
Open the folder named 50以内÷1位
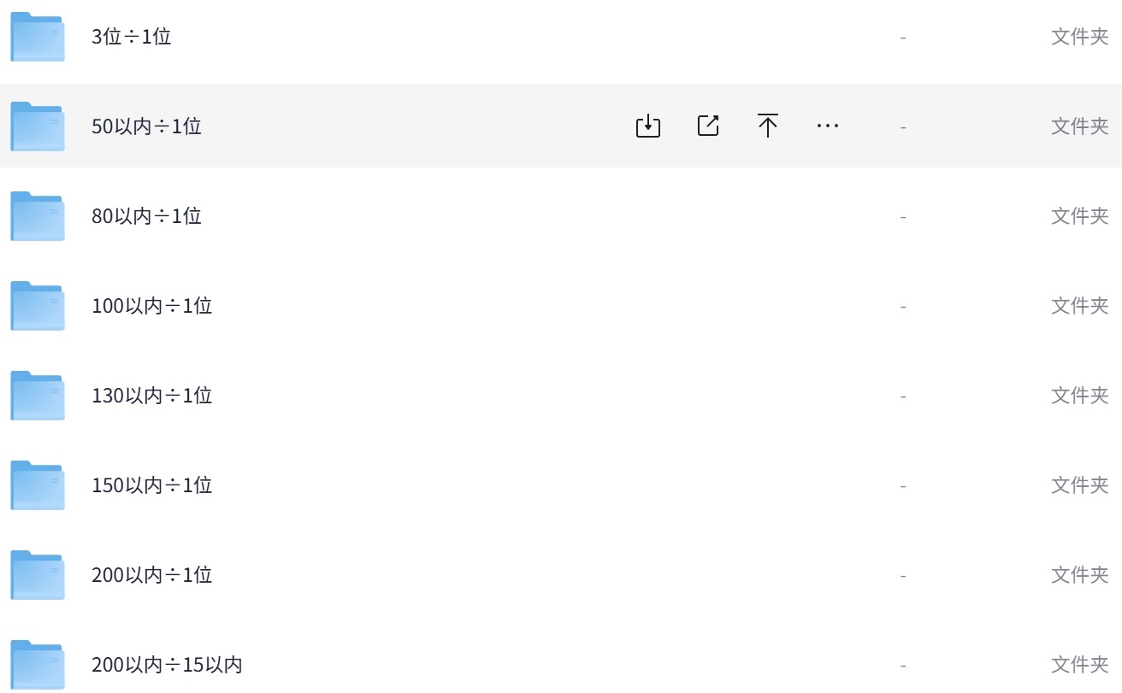147,126
